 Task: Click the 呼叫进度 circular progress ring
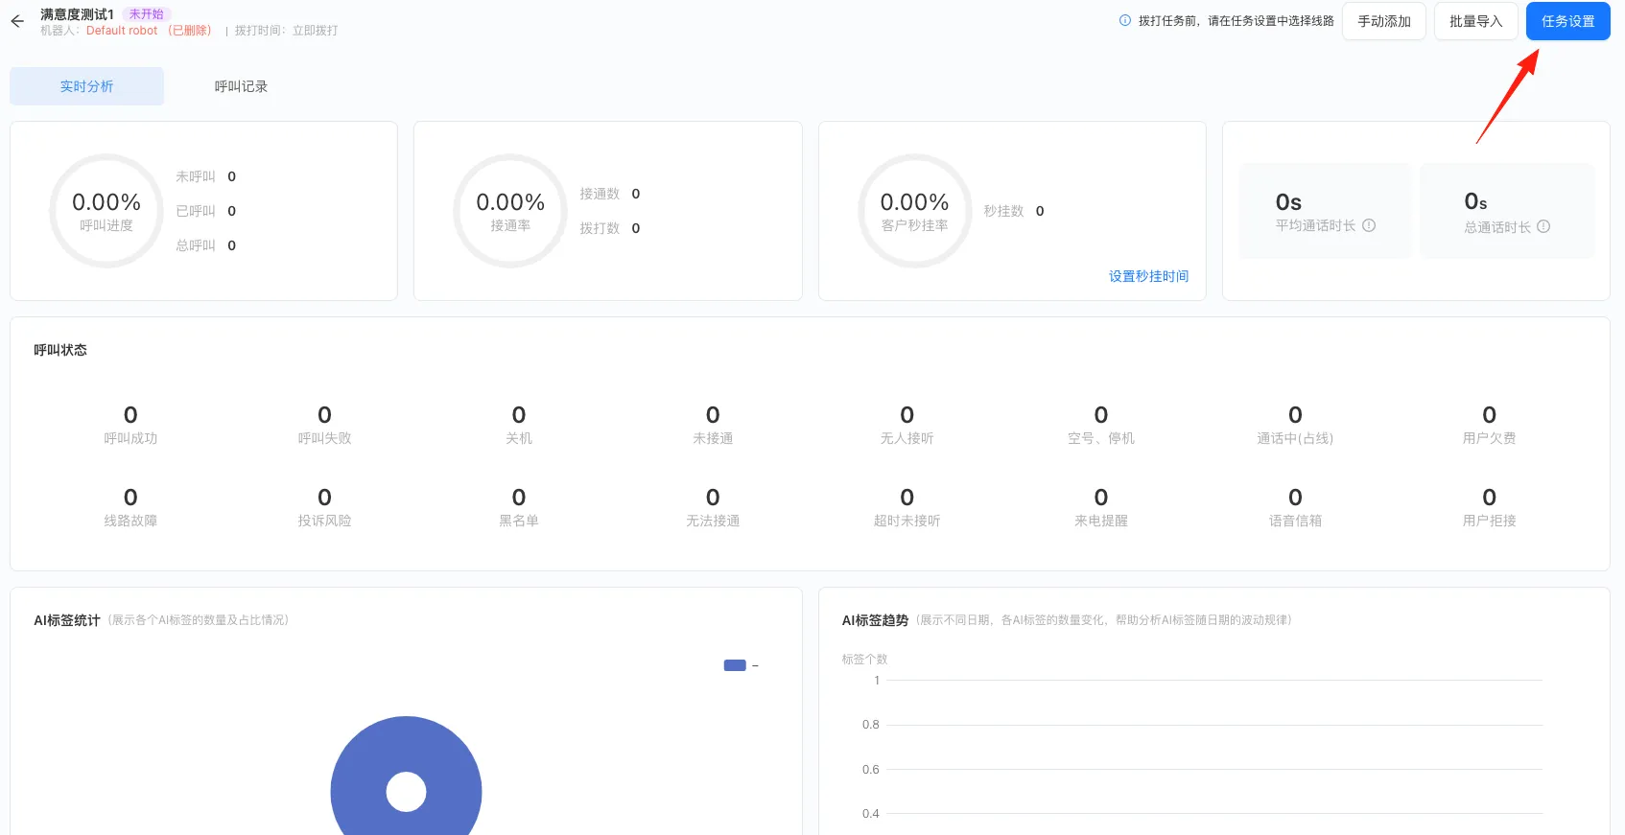[x=106, y=211]
